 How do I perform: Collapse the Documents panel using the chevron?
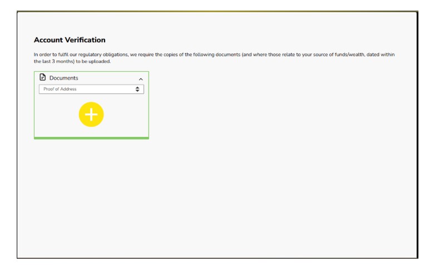pyautogui.click(x=141, y=79)
